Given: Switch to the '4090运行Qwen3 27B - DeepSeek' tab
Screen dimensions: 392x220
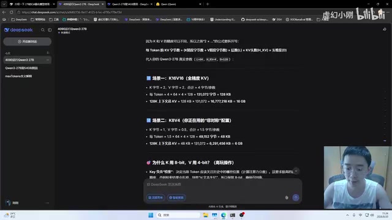Looking at the screenshot, I should point(81,4).
